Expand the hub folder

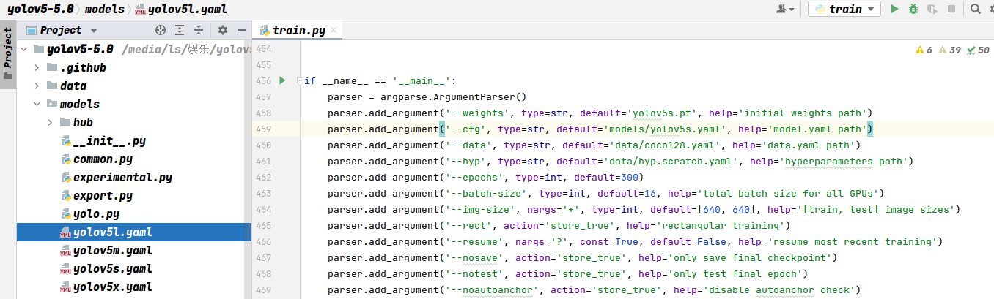(51, 123)
